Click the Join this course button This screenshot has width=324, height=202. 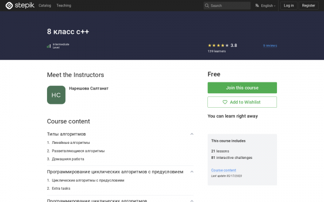242,88
